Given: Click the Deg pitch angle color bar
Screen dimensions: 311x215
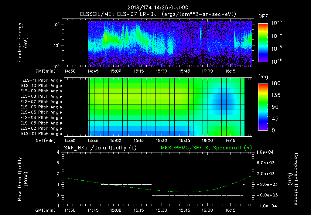Looking at the screenshot, I should click(x=263, y=107).
